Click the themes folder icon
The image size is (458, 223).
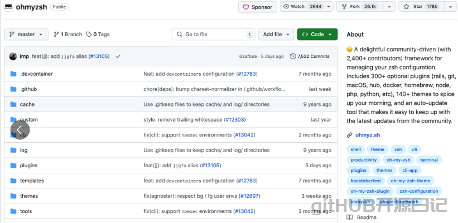tap(13, 196)
